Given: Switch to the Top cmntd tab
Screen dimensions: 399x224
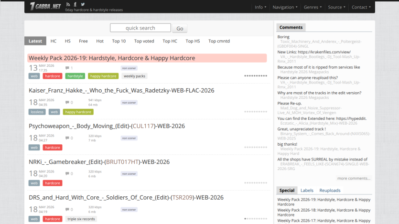Looking at the screenshot, I should tap(219, 41).
